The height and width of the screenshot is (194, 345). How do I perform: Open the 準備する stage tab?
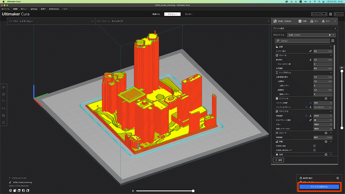point(156,14)
